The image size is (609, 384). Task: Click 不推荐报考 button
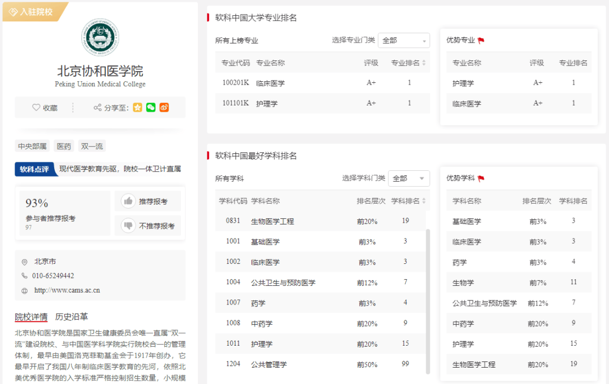148,226
